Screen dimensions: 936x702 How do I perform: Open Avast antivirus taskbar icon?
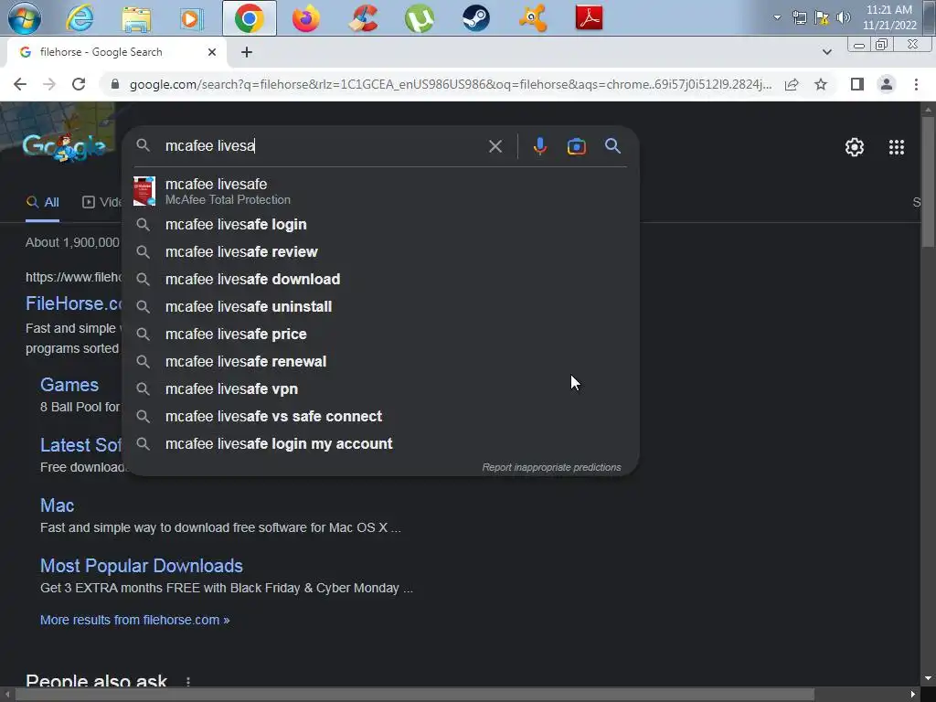[533, 18]
